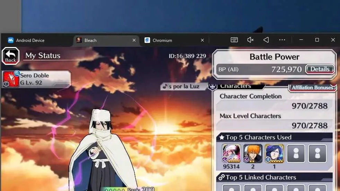
Task: Click the Top 5 Characters Used header
Action: 274,137
